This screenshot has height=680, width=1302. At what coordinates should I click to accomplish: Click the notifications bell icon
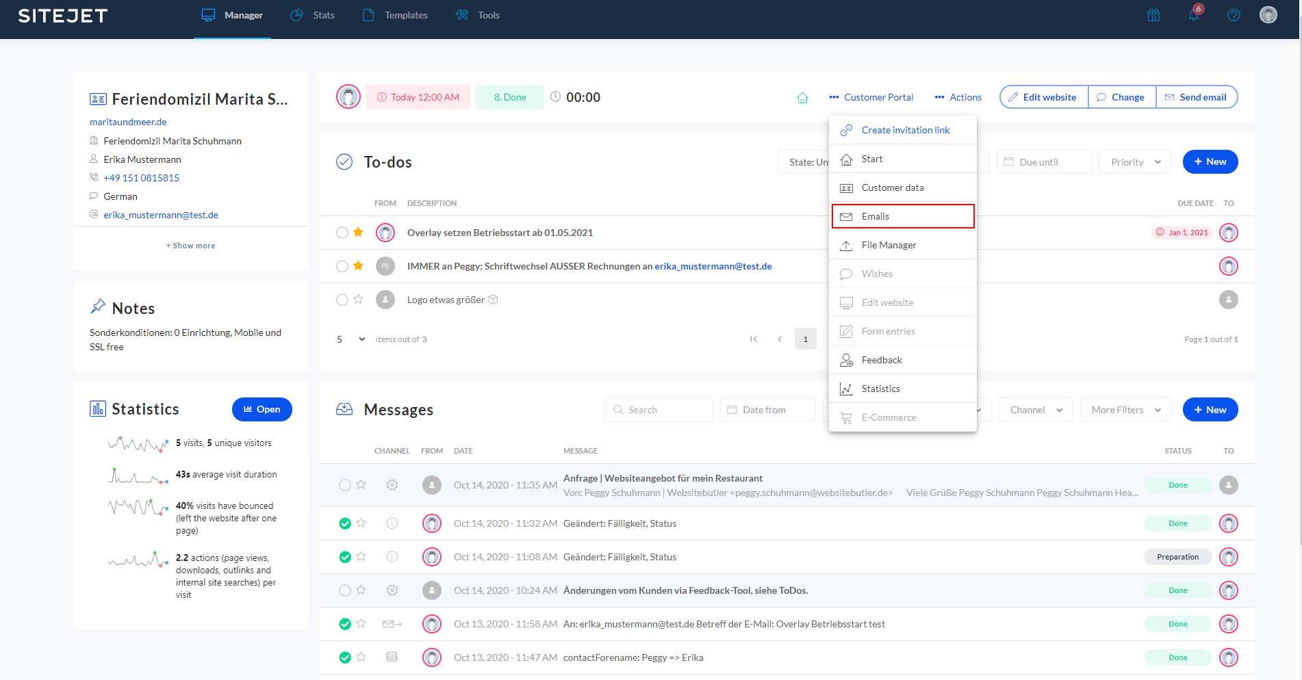click(1193, 15)
